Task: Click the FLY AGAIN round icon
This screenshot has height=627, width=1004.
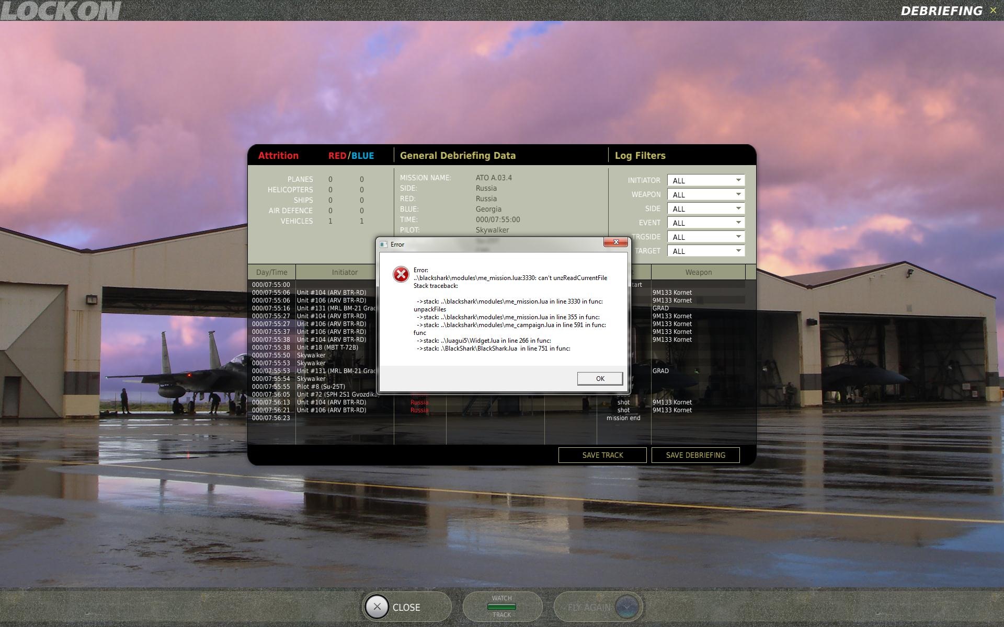Action: (627, 607)
